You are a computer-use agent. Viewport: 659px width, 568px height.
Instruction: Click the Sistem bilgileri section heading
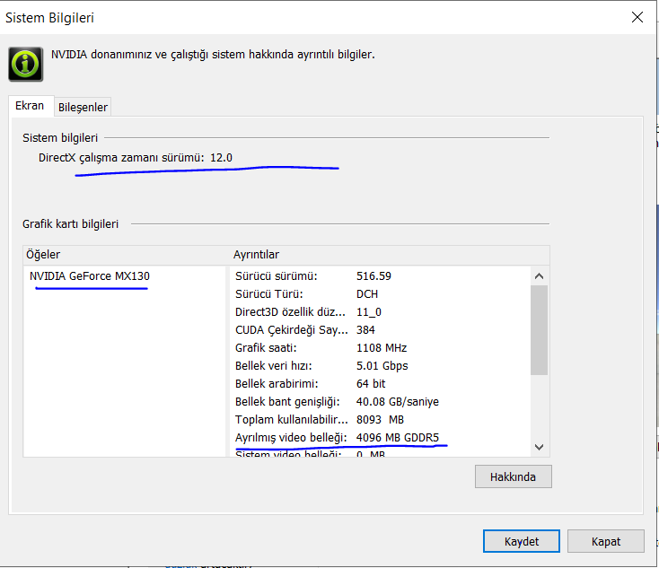click(60, 138)
